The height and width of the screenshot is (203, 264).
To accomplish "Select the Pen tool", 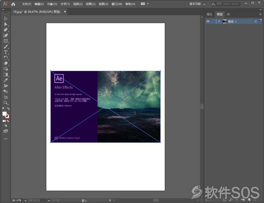I will tap(6, 30).
